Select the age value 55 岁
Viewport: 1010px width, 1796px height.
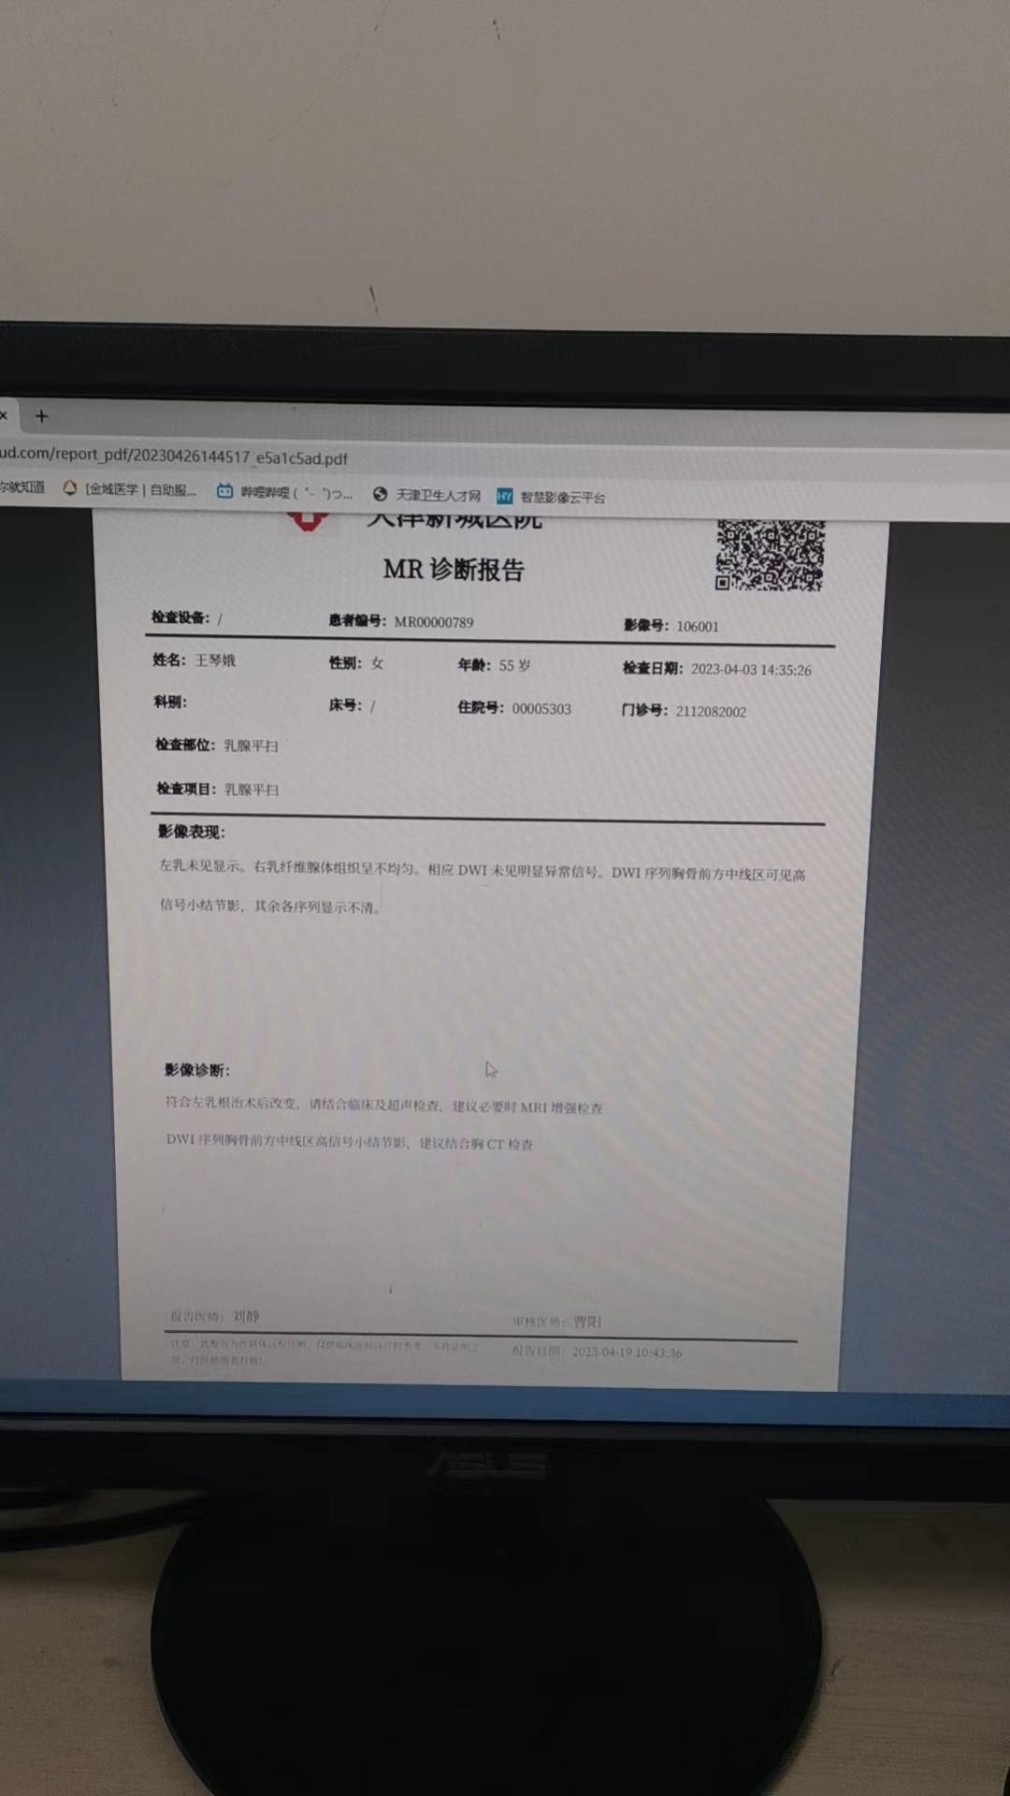coord(514,665)
